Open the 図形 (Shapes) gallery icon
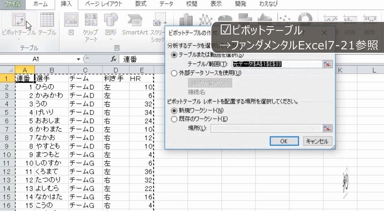The width and height of the screenshot is (384, 211). (111, 20)
